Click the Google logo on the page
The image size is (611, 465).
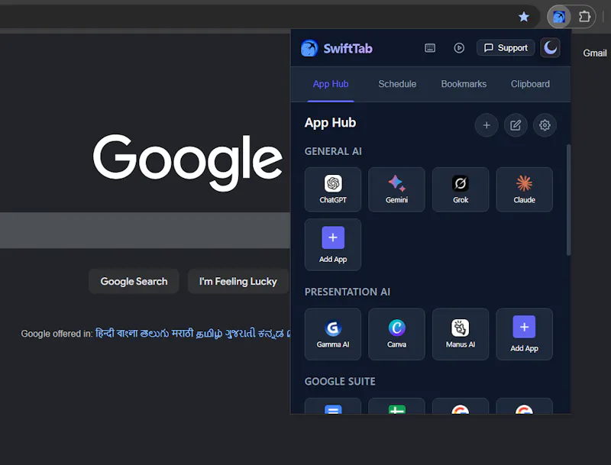coord(188,163)
